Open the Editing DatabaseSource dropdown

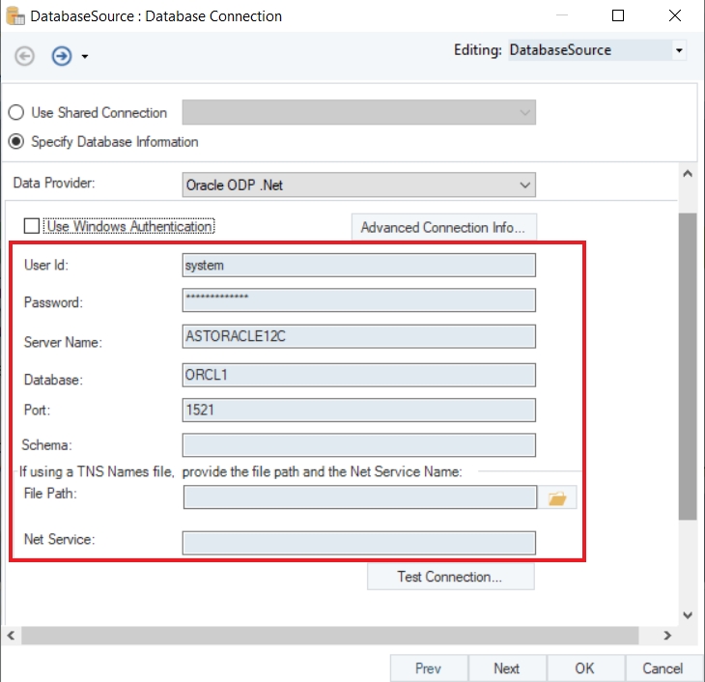[x=679, y=50]
